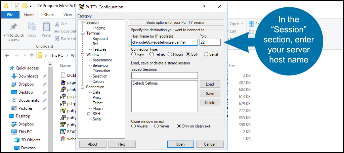The width and height of the screenshot is (344, 153).
Task: Click the Host Name input field
Action: (165, 42)
